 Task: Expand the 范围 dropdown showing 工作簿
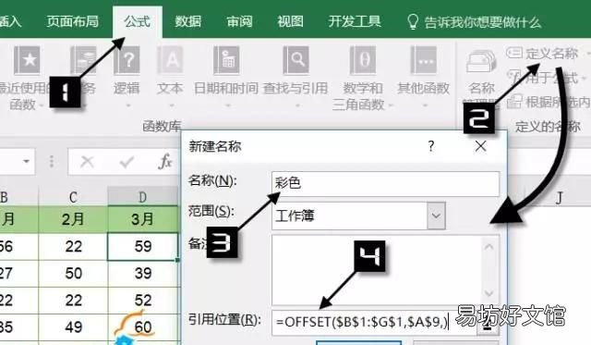point(436,216)
